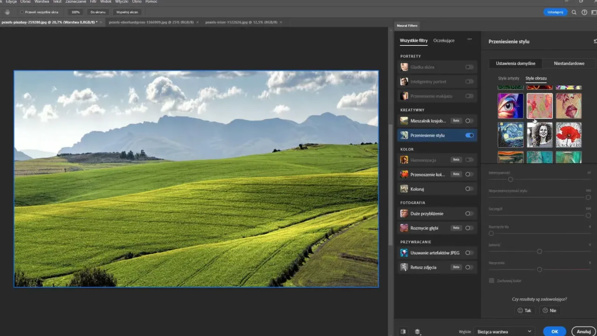Image resolution: width=597 pixels, height=336 pixels.
Task: Click the Duże przybliżenie filter icon
Action: pos(404,214)
